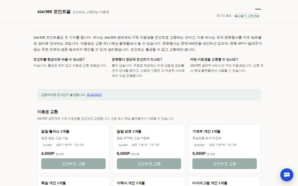Click the 로그인하기 link
Viewport: 298px width, 186px height.
[94, 95]
